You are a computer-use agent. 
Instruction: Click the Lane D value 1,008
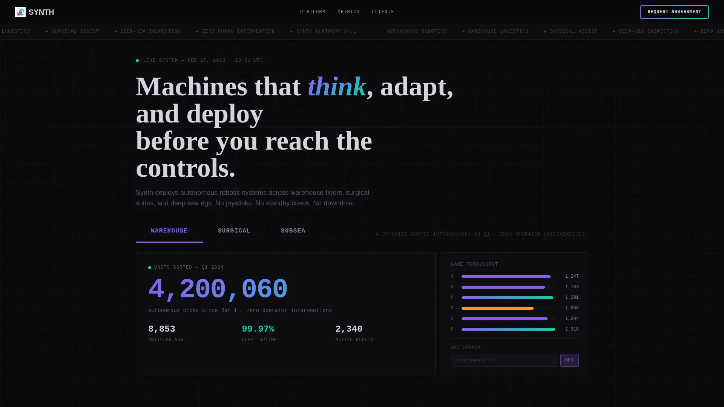coord(572,308)
